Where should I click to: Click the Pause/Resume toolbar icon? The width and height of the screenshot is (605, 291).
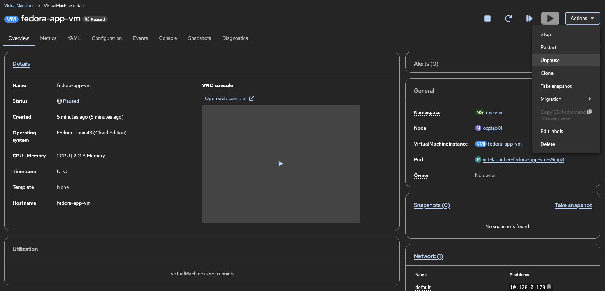[529, 19]
